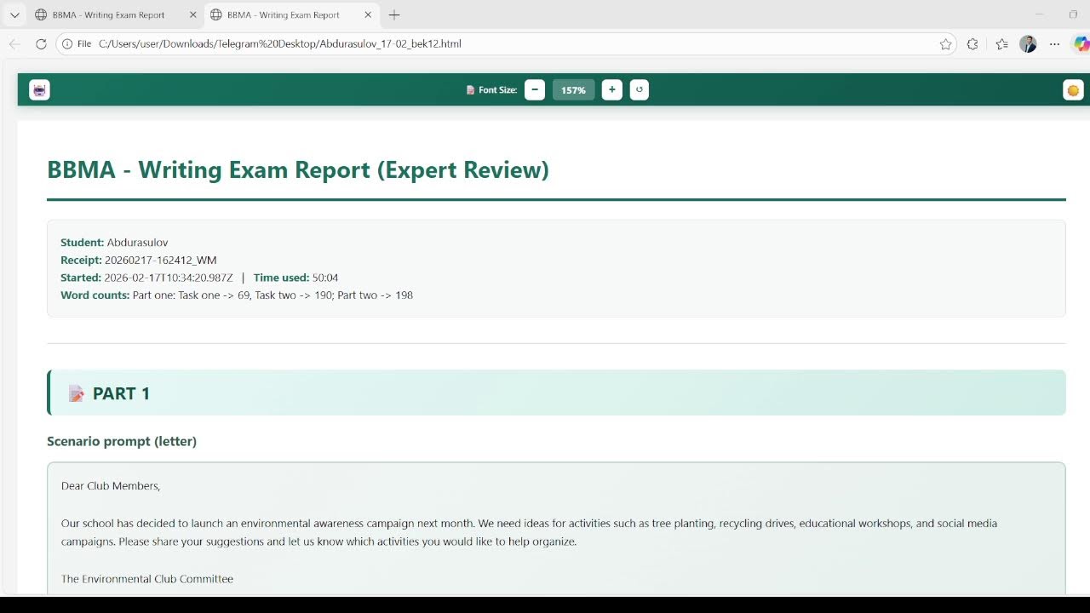This screenshot has width=1090, height=613.
Task: Close the active second BBMA tab
Action: click(x=368, y=14)
